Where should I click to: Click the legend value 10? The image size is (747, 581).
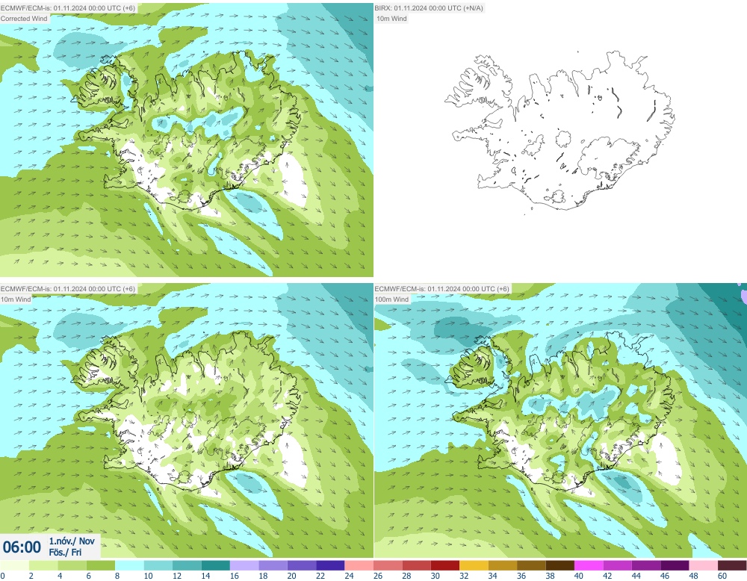148,576
